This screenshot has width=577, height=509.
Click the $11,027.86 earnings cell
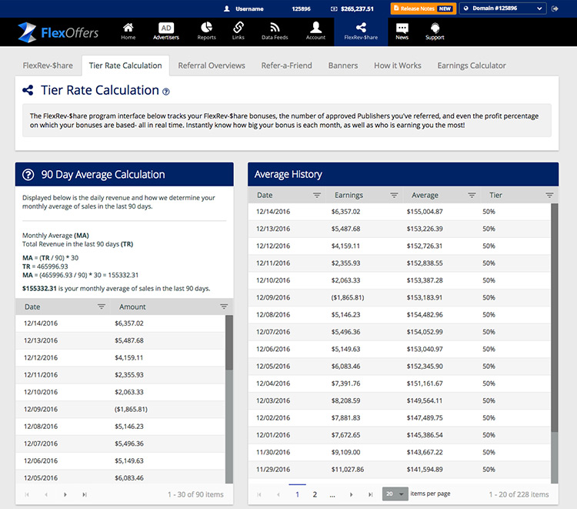click(x=348, y=470)
